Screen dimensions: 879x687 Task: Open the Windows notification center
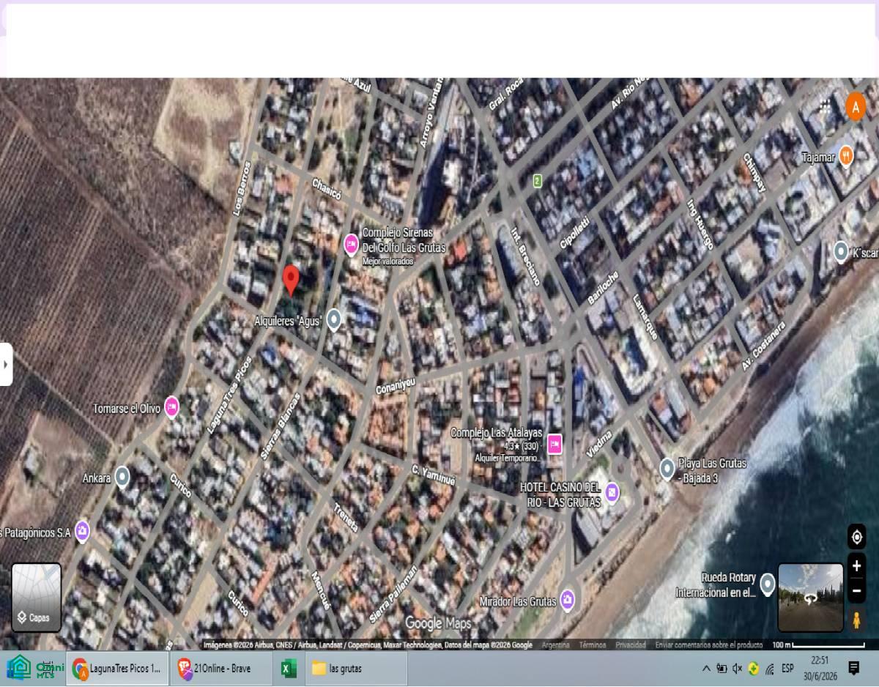853,668
